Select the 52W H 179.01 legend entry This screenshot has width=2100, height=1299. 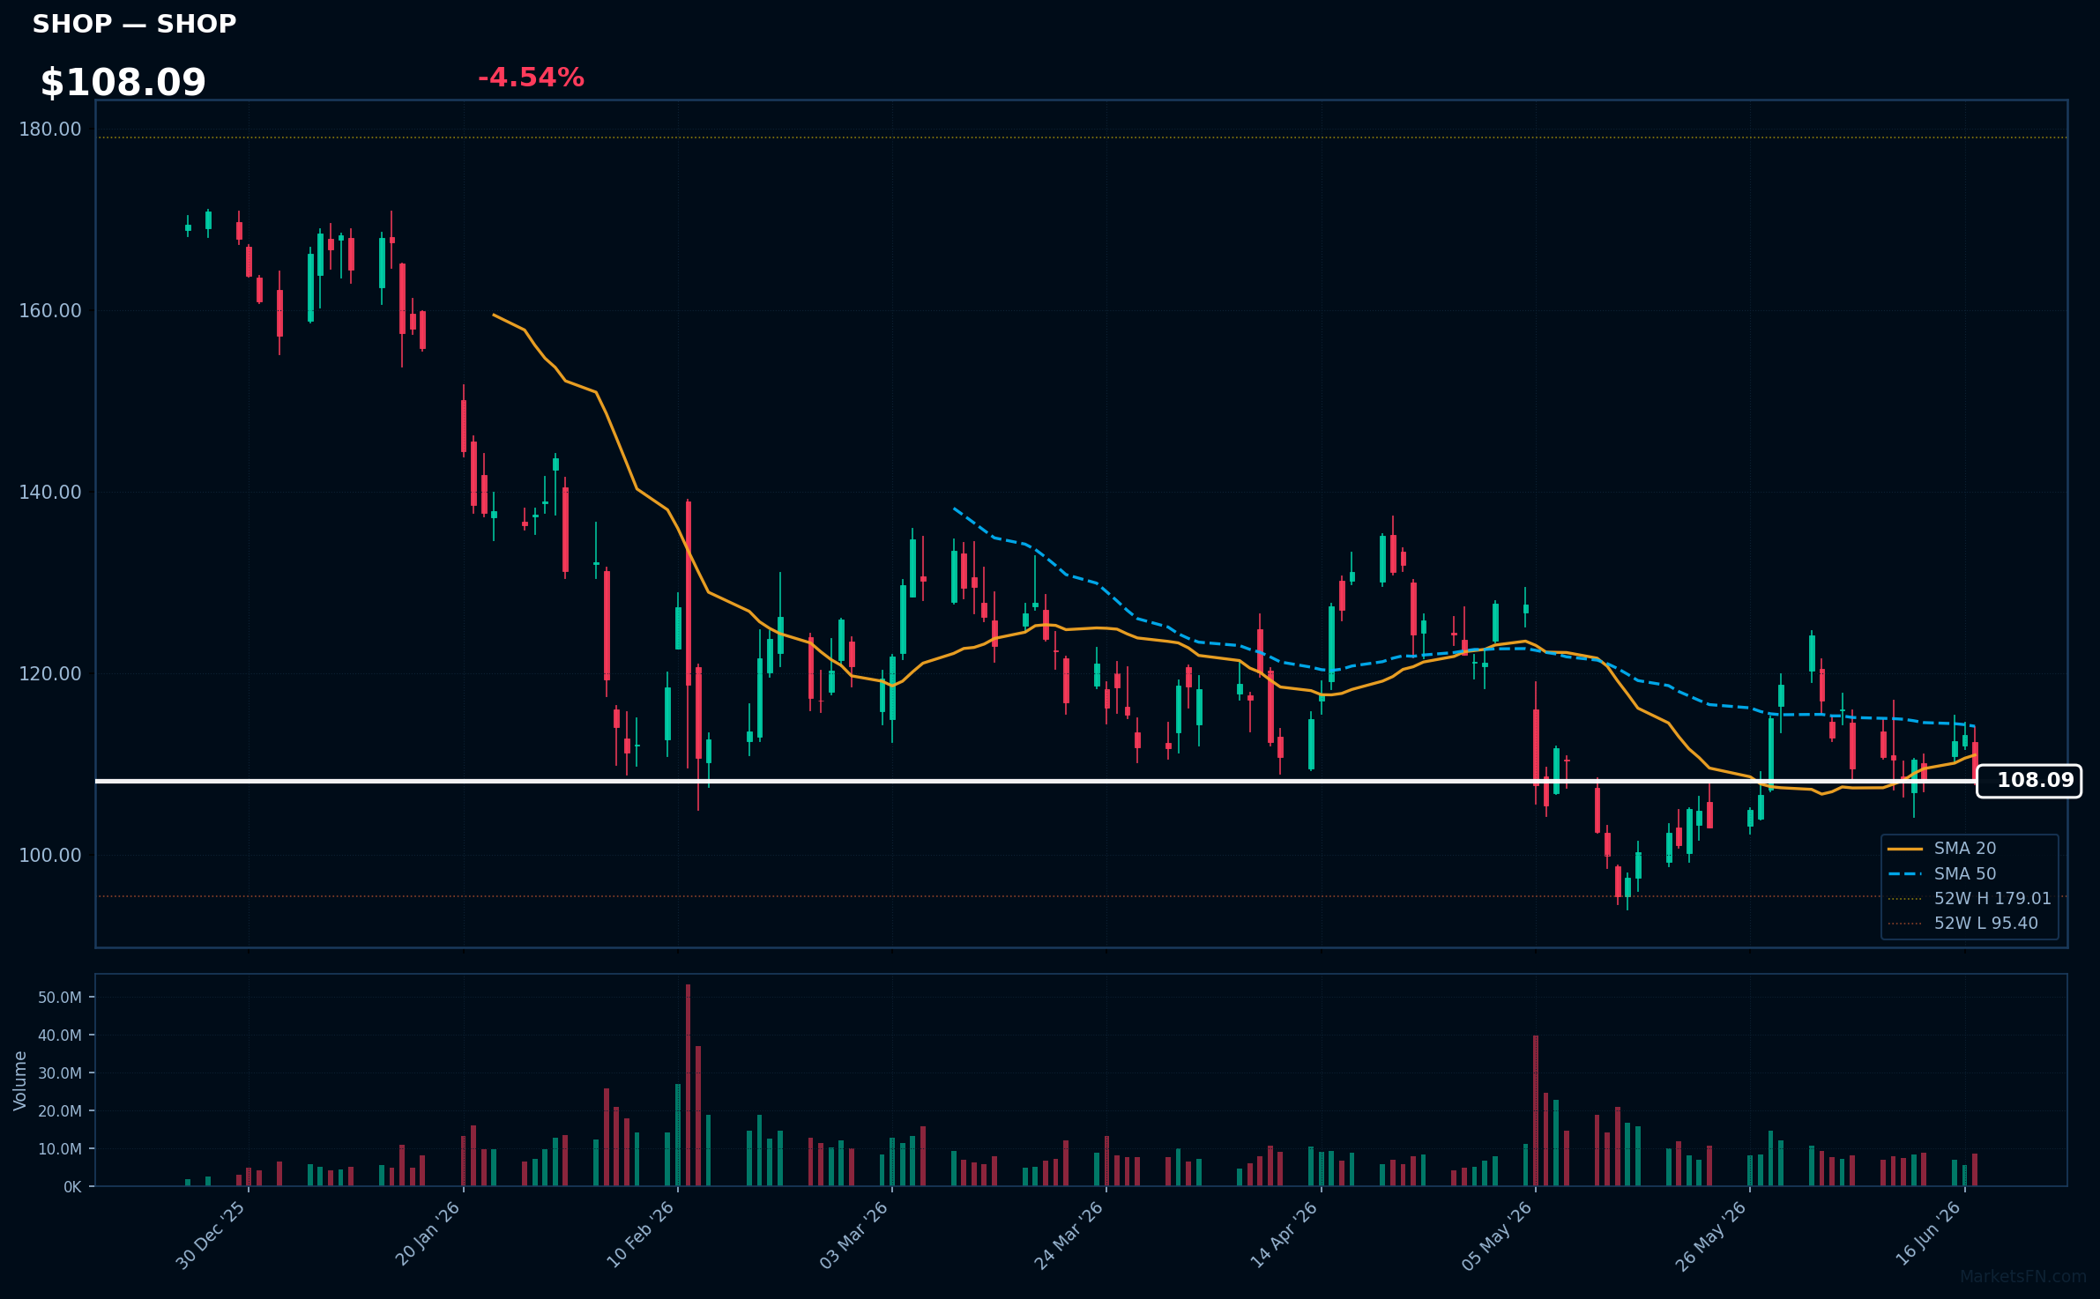[x=1992, y=899]
